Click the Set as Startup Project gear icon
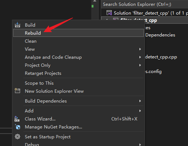The image size is (188, 146). pos(18,137)
